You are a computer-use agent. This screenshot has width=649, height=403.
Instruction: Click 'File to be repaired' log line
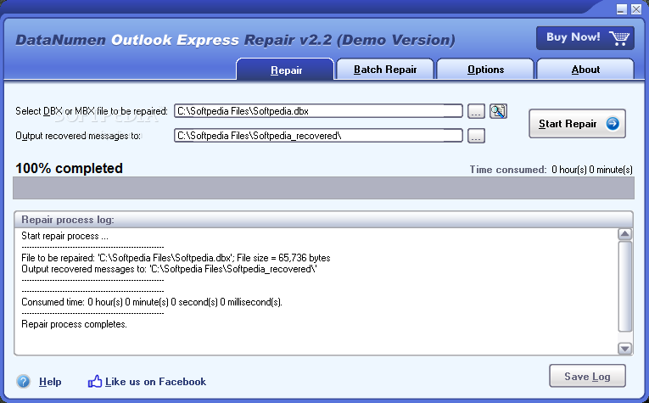tap(176, 258)
